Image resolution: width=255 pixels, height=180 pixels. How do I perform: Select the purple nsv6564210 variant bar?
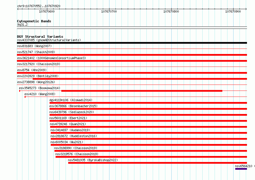pos(241,169)
